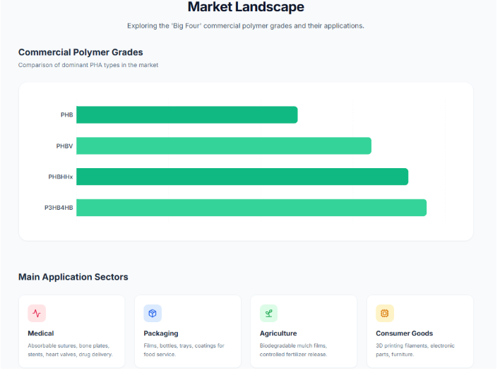Viewport: 500px width, 373px height.
Task: Click the Packaging box icon
Action: coord(153,313)
